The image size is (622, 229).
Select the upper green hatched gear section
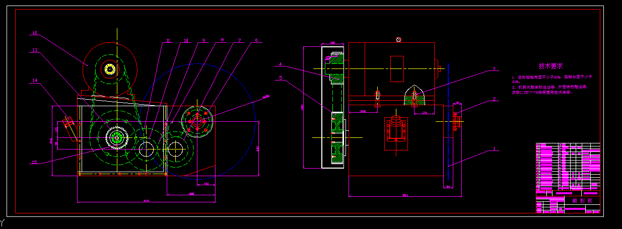(x=336, y=68)
